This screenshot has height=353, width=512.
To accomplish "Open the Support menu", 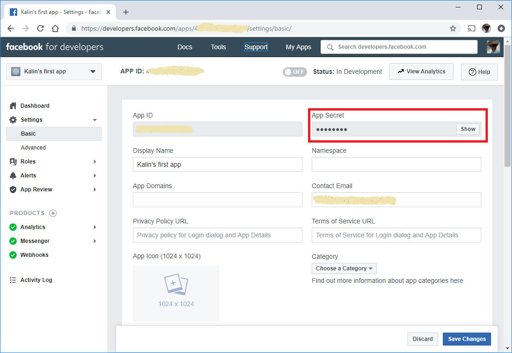I will point(256,47).
